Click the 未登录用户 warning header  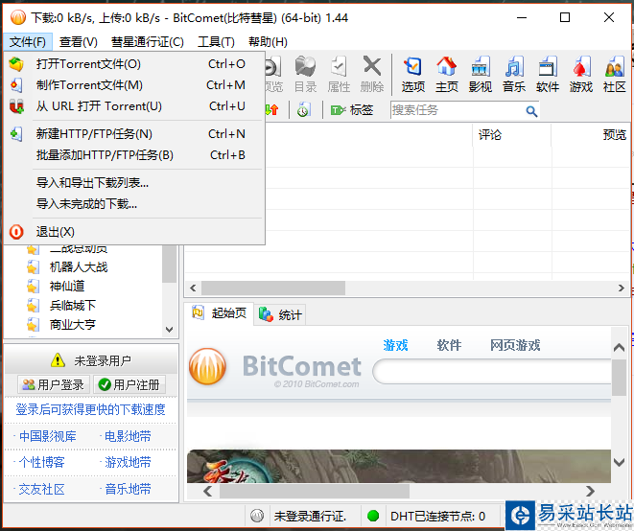[x=91, y=360]
